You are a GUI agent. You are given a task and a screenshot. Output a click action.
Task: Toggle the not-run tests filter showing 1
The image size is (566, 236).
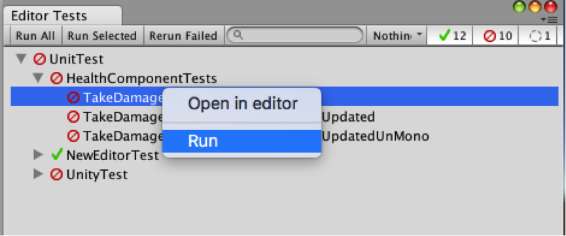pyautogui.click(x=539, y=35)
